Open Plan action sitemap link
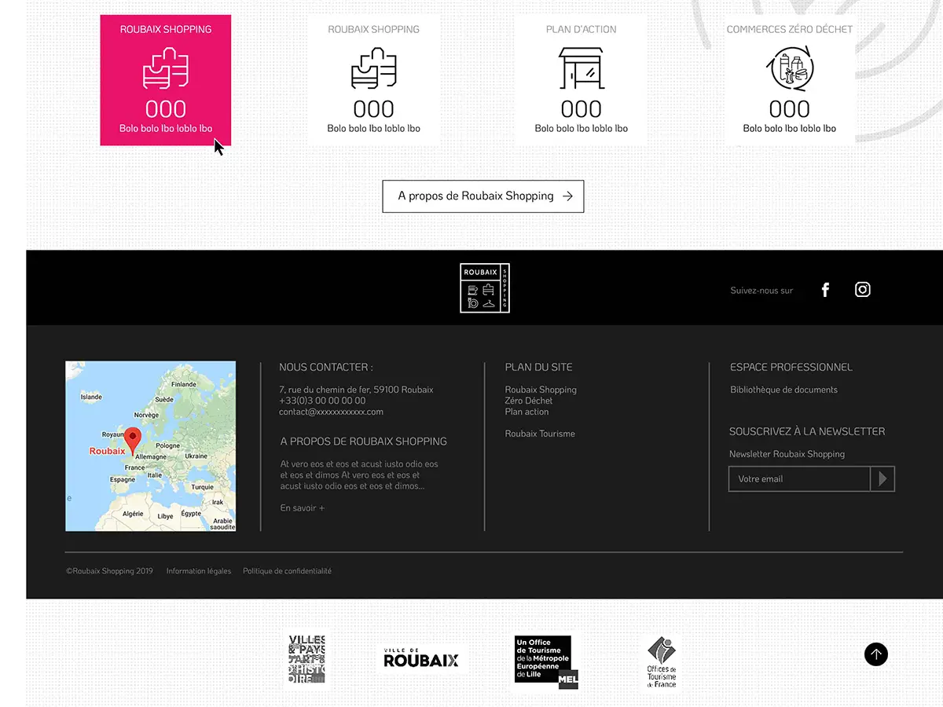The image size is (943, 707). 527,412
